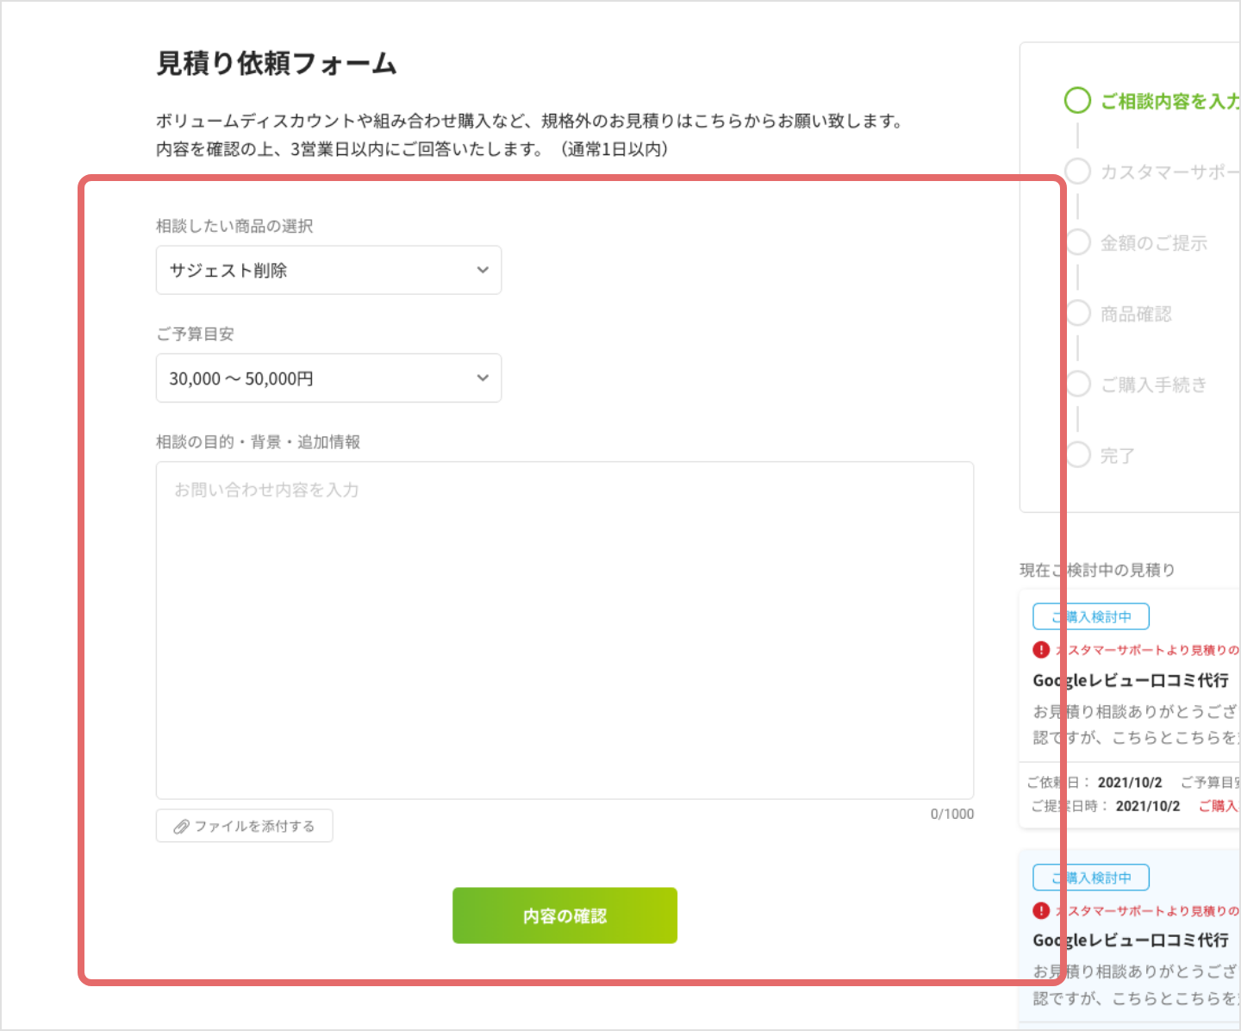Click the ご購入検討中 badge on the top quote
Viewport: 1241px width, 1031px height.
point(1090,616)
